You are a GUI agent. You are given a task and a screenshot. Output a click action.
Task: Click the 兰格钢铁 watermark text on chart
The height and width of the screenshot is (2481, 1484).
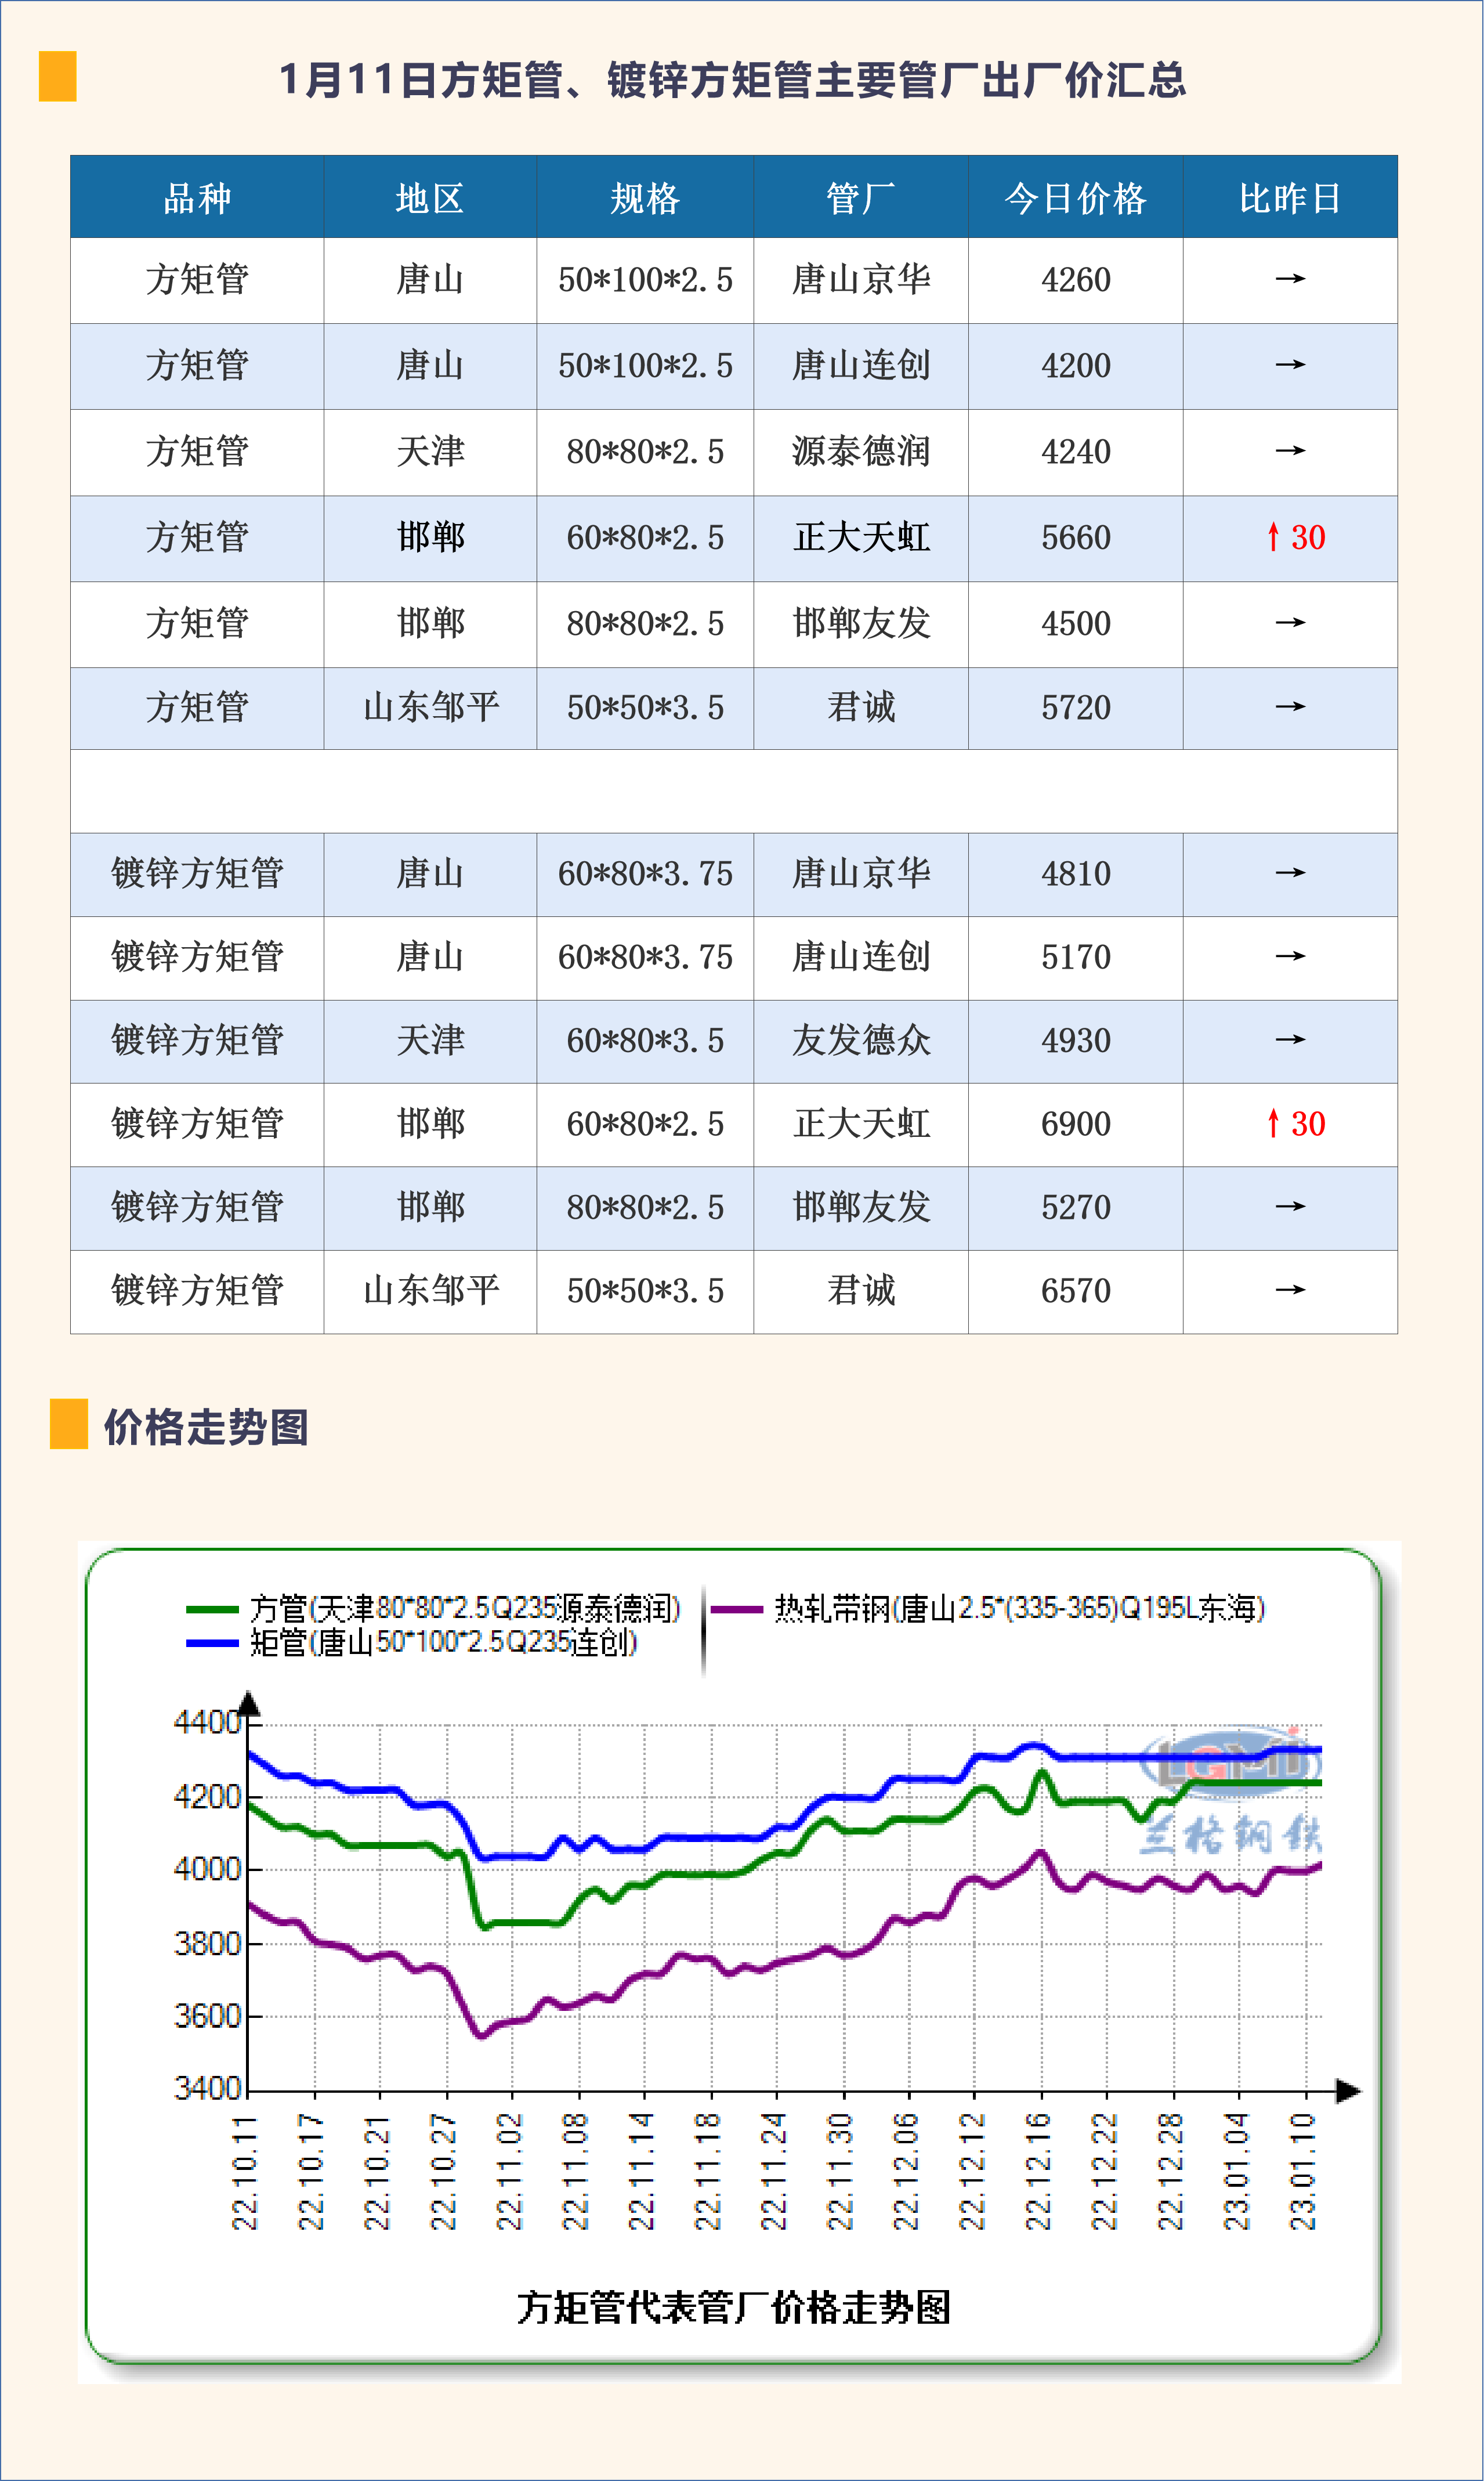[x=1230, y=1834]
